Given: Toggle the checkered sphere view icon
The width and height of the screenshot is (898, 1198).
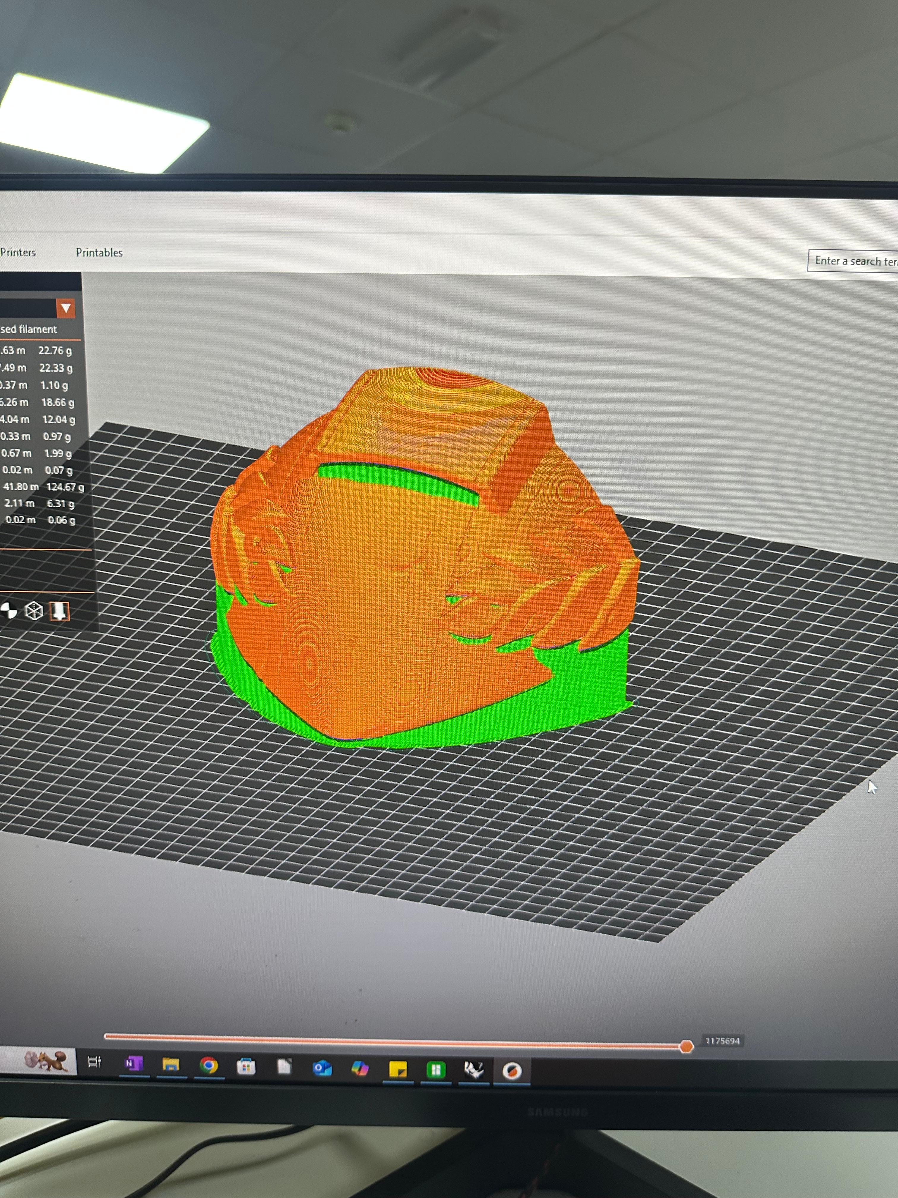Looking at the screenshot, I should click(9, 610).
